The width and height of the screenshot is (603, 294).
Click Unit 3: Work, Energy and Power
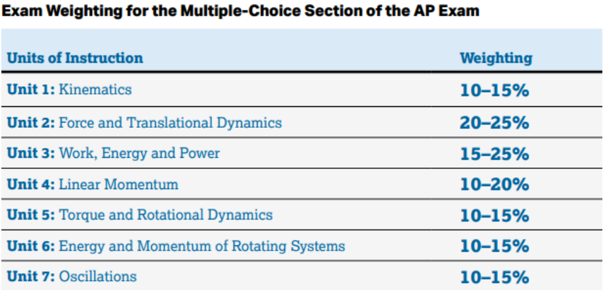pos(114,153)
